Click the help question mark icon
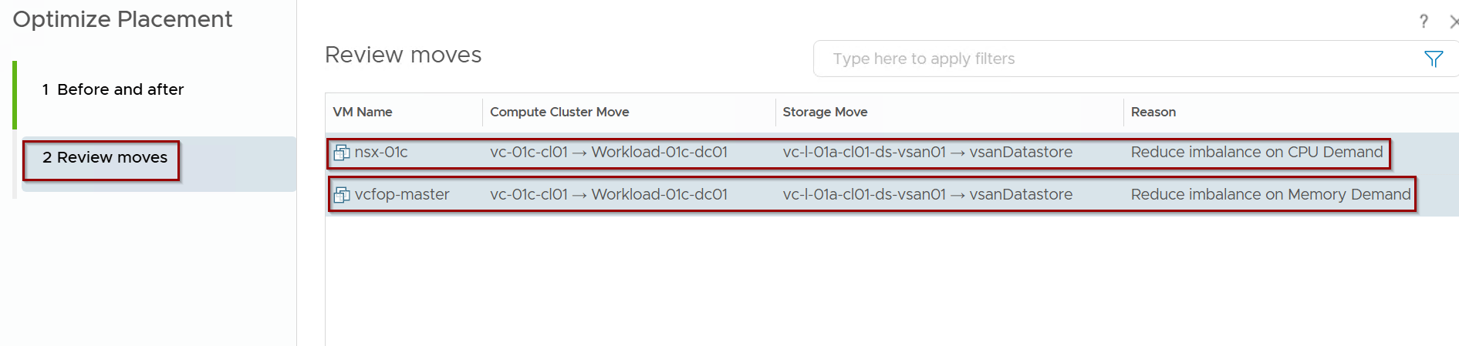 tap(1424, 22)
